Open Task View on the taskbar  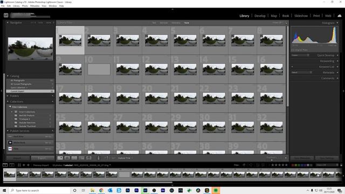[x=84, y=190]
